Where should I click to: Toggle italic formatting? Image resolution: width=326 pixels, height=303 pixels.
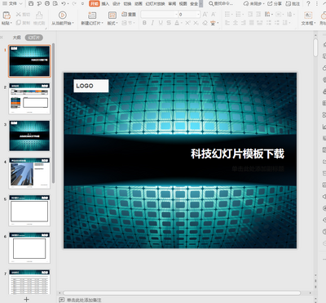(x=152, y=23)
